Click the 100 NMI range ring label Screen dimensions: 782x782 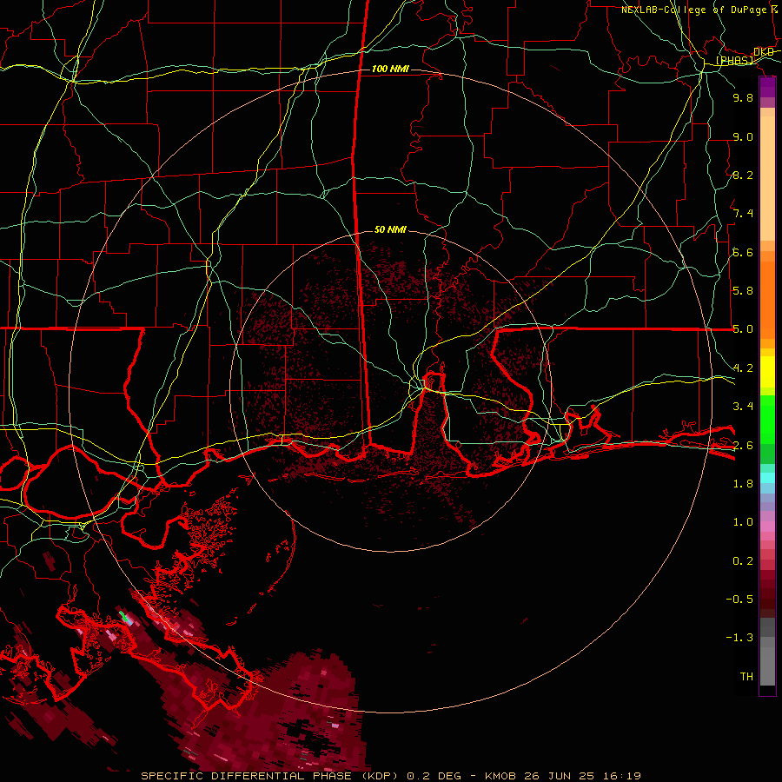(390, 69)
